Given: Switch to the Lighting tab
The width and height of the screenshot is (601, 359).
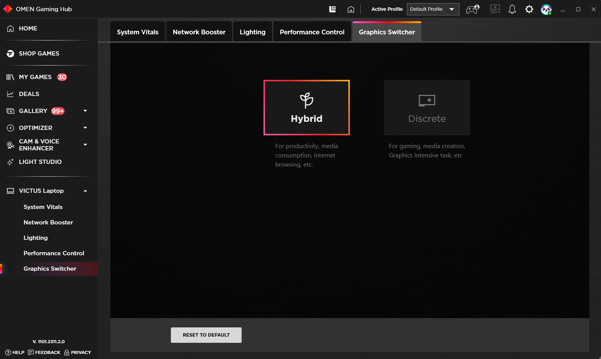Looking at the screenshot, I should (253, 32).
